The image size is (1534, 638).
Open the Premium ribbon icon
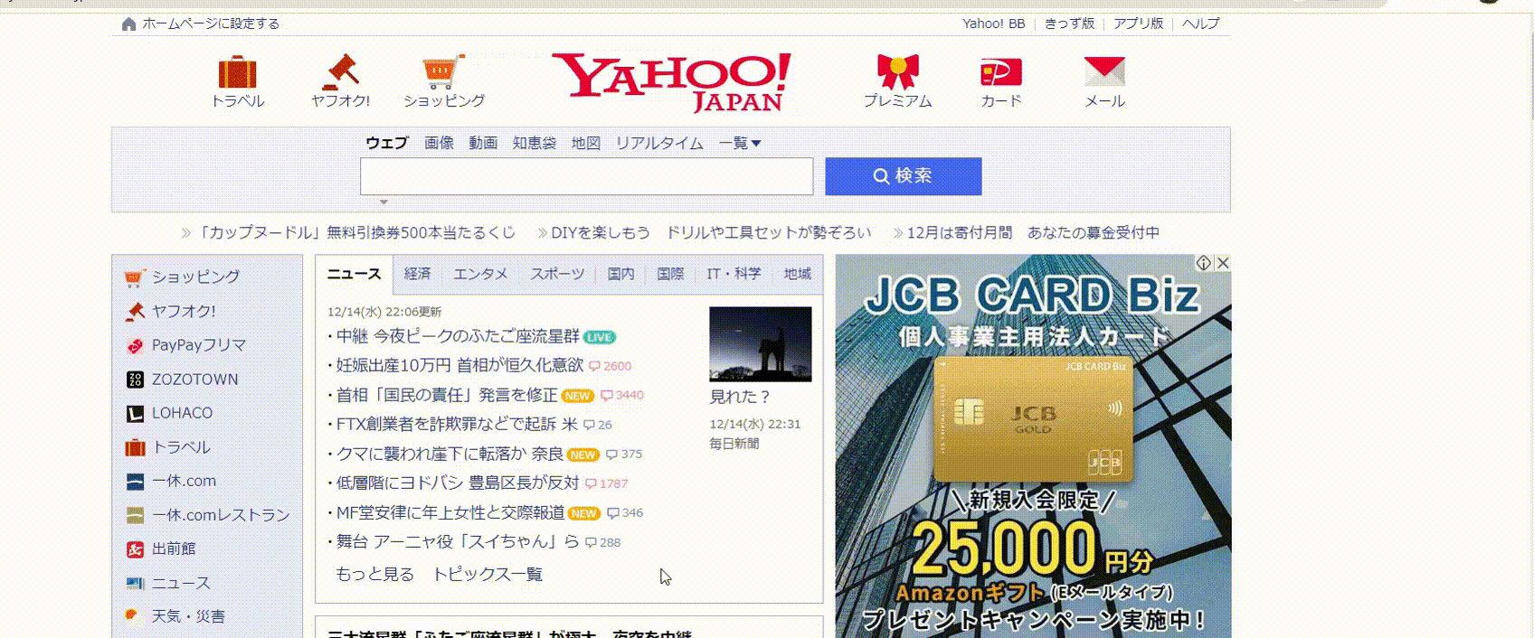(x=897, y=72)
